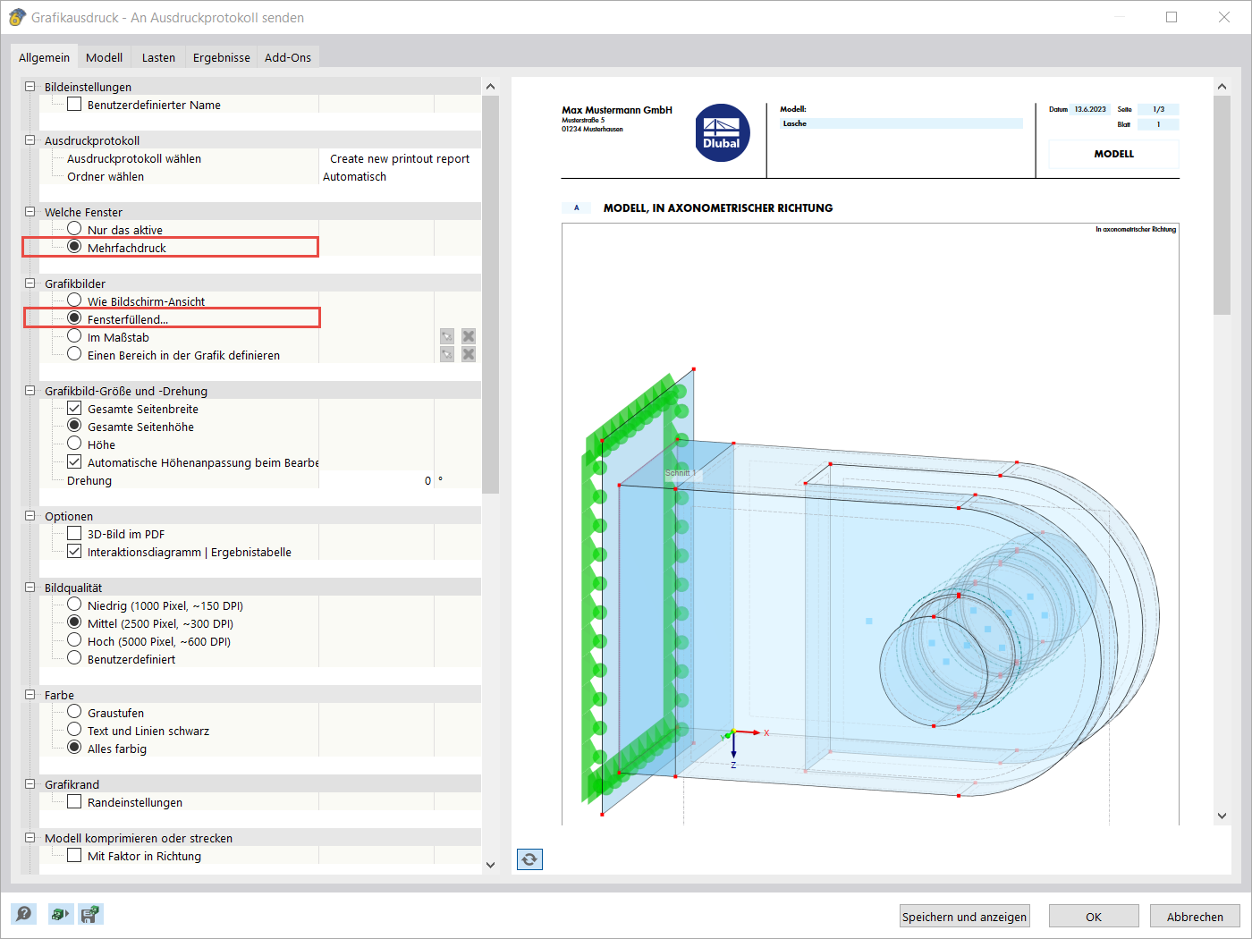1252x939 pixels.
Task: Click the arrow picker icon beside Im Maßstab
Action: click(446, 335)
